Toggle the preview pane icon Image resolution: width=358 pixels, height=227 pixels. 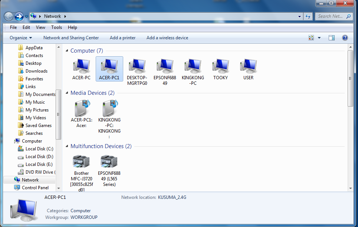click(332, 38)
